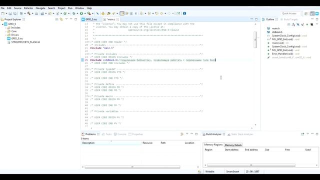Select main(void) in the Outline
This screenshot has width=320, height=180.
[278, 43]
